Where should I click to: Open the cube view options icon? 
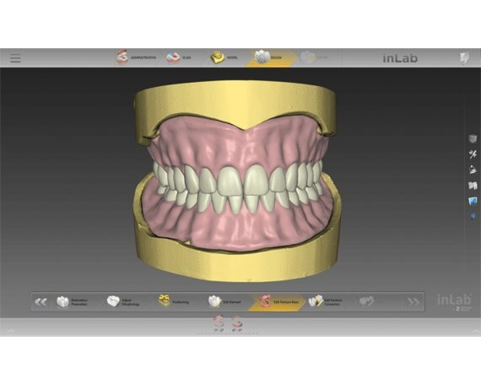[x=473, y=139]
